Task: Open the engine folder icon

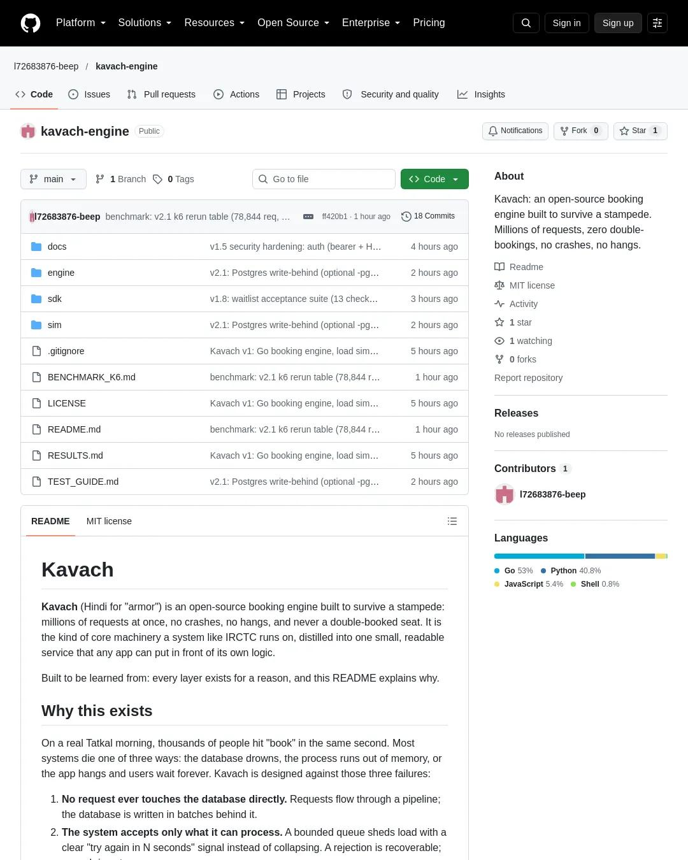Action: [x=36, y=273]
